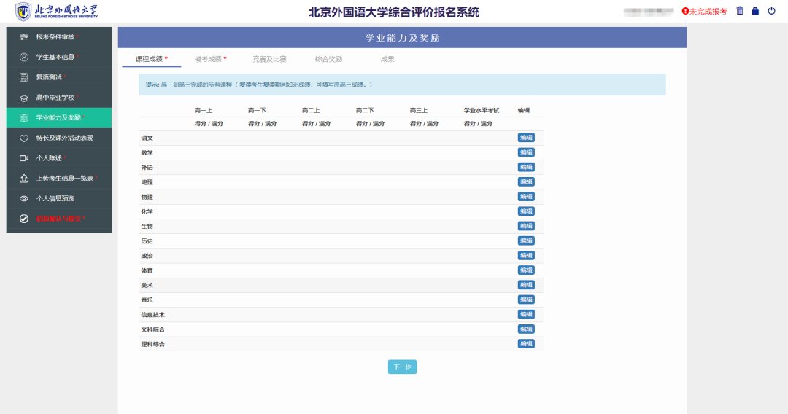Screen dimensions: 788x414
Task: Click the 未完成报考 status link
Action: click(705, 12)
